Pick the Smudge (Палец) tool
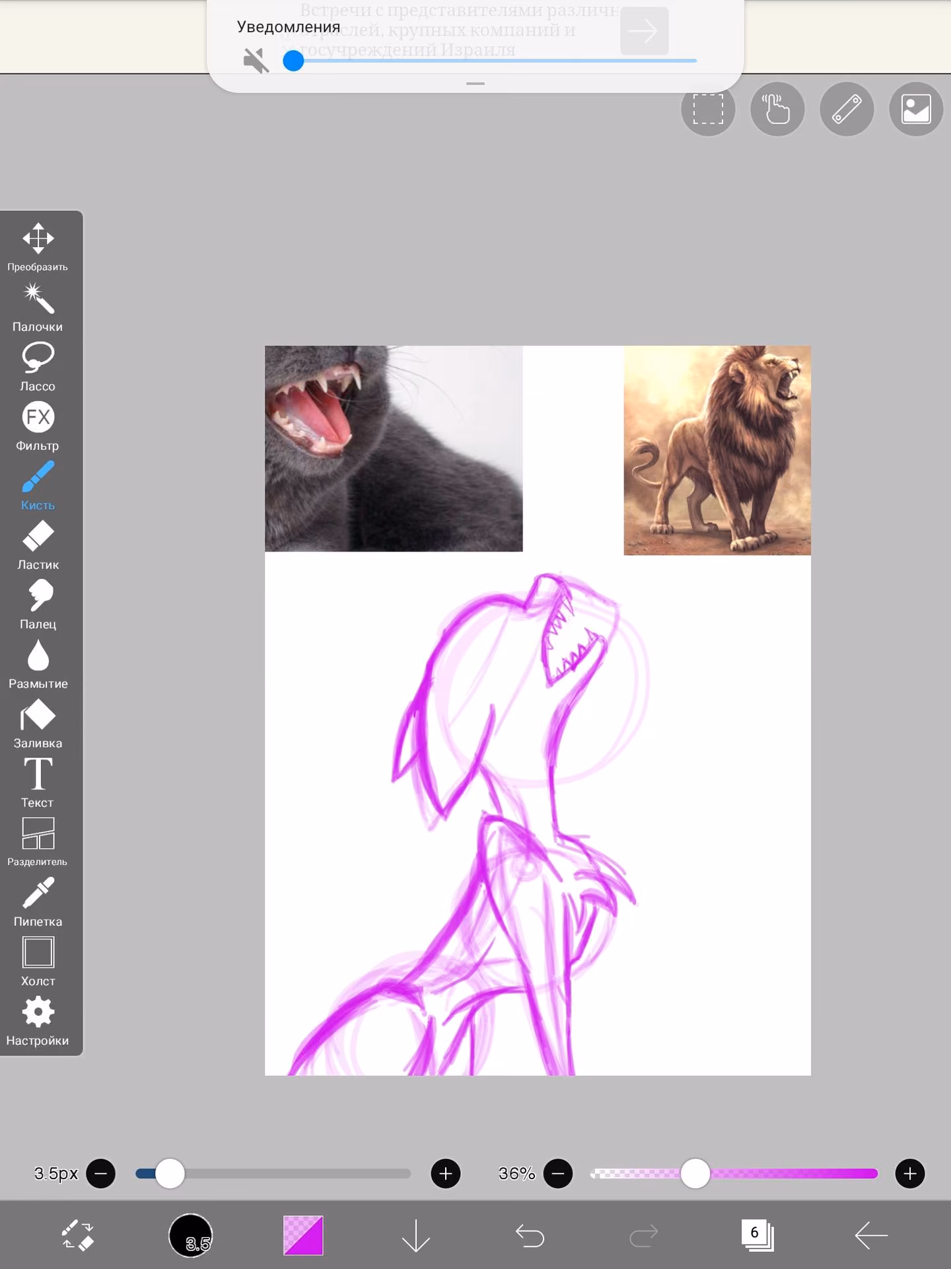Image resolution: width=951 pixels, height=1269 pixels. [38, 605]
